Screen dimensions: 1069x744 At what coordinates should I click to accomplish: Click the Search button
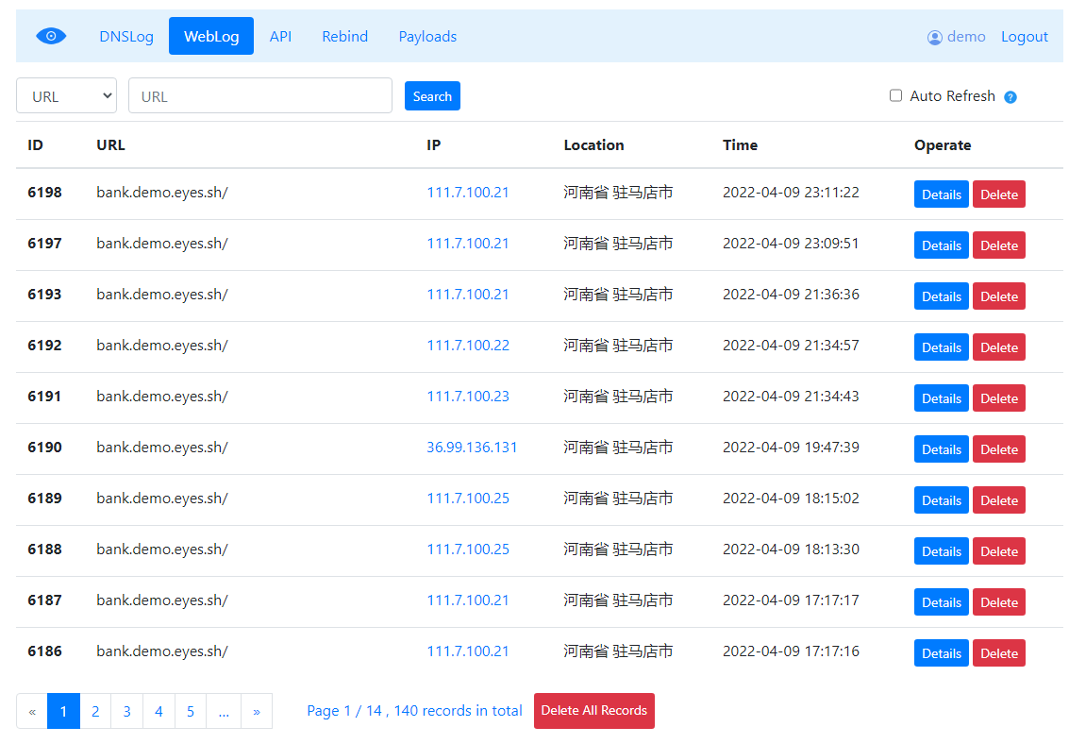tap(432, 96)
